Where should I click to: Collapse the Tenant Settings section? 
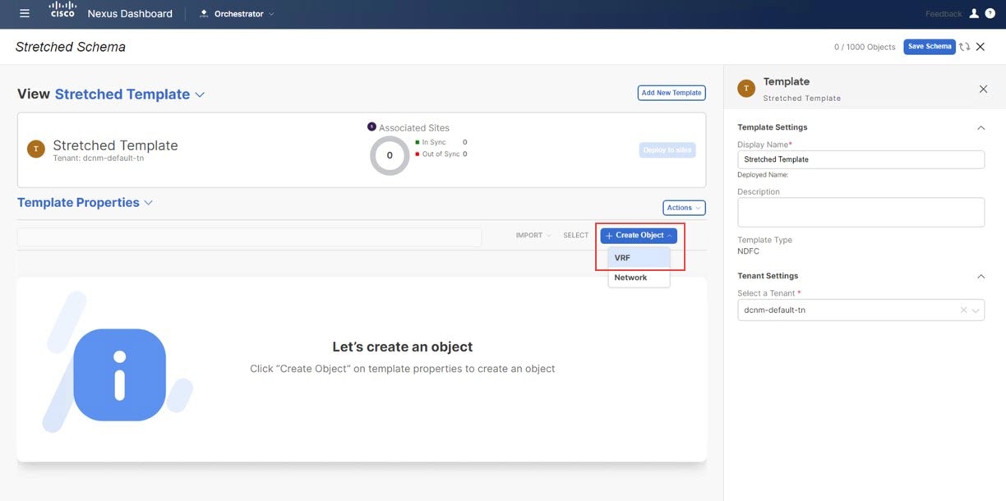pos(981,277)
